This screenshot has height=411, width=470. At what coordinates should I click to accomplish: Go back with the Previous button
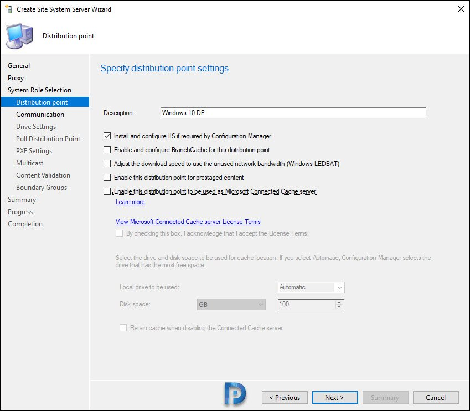pos(285,398)
